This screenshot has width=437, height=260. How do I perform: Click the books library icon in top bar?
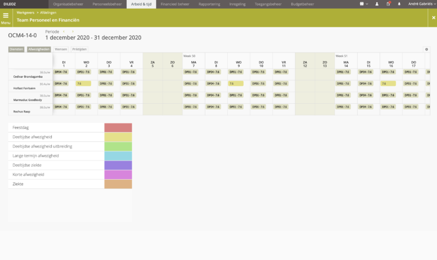point(362,4)
